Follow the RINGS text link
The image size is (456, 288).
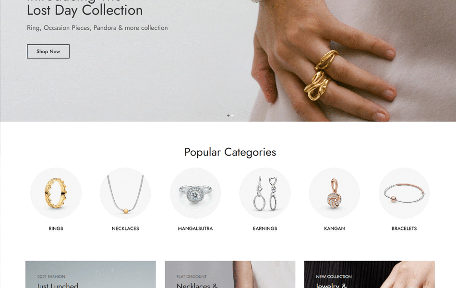(x=56, y=228)
